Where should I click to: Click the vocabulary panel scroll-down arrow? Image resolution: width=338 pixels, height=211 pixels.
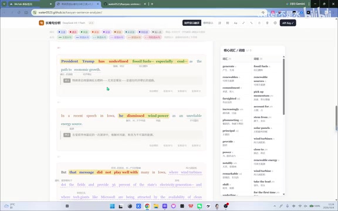pyautogui.click(x=283, y=194)
